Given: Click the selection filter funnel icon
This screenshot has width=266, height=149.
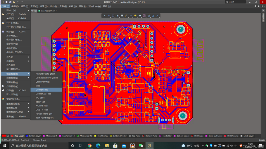Looking at the screenshot, I should [104, 16].
